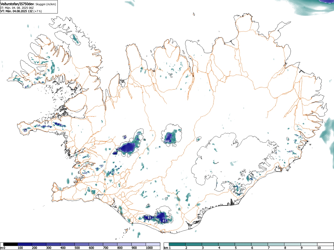This screenshot has height=250, width=334.
Task: Pick the 700–800 m legend swatch
Action: pyautogui.click(x=110, y=244)
